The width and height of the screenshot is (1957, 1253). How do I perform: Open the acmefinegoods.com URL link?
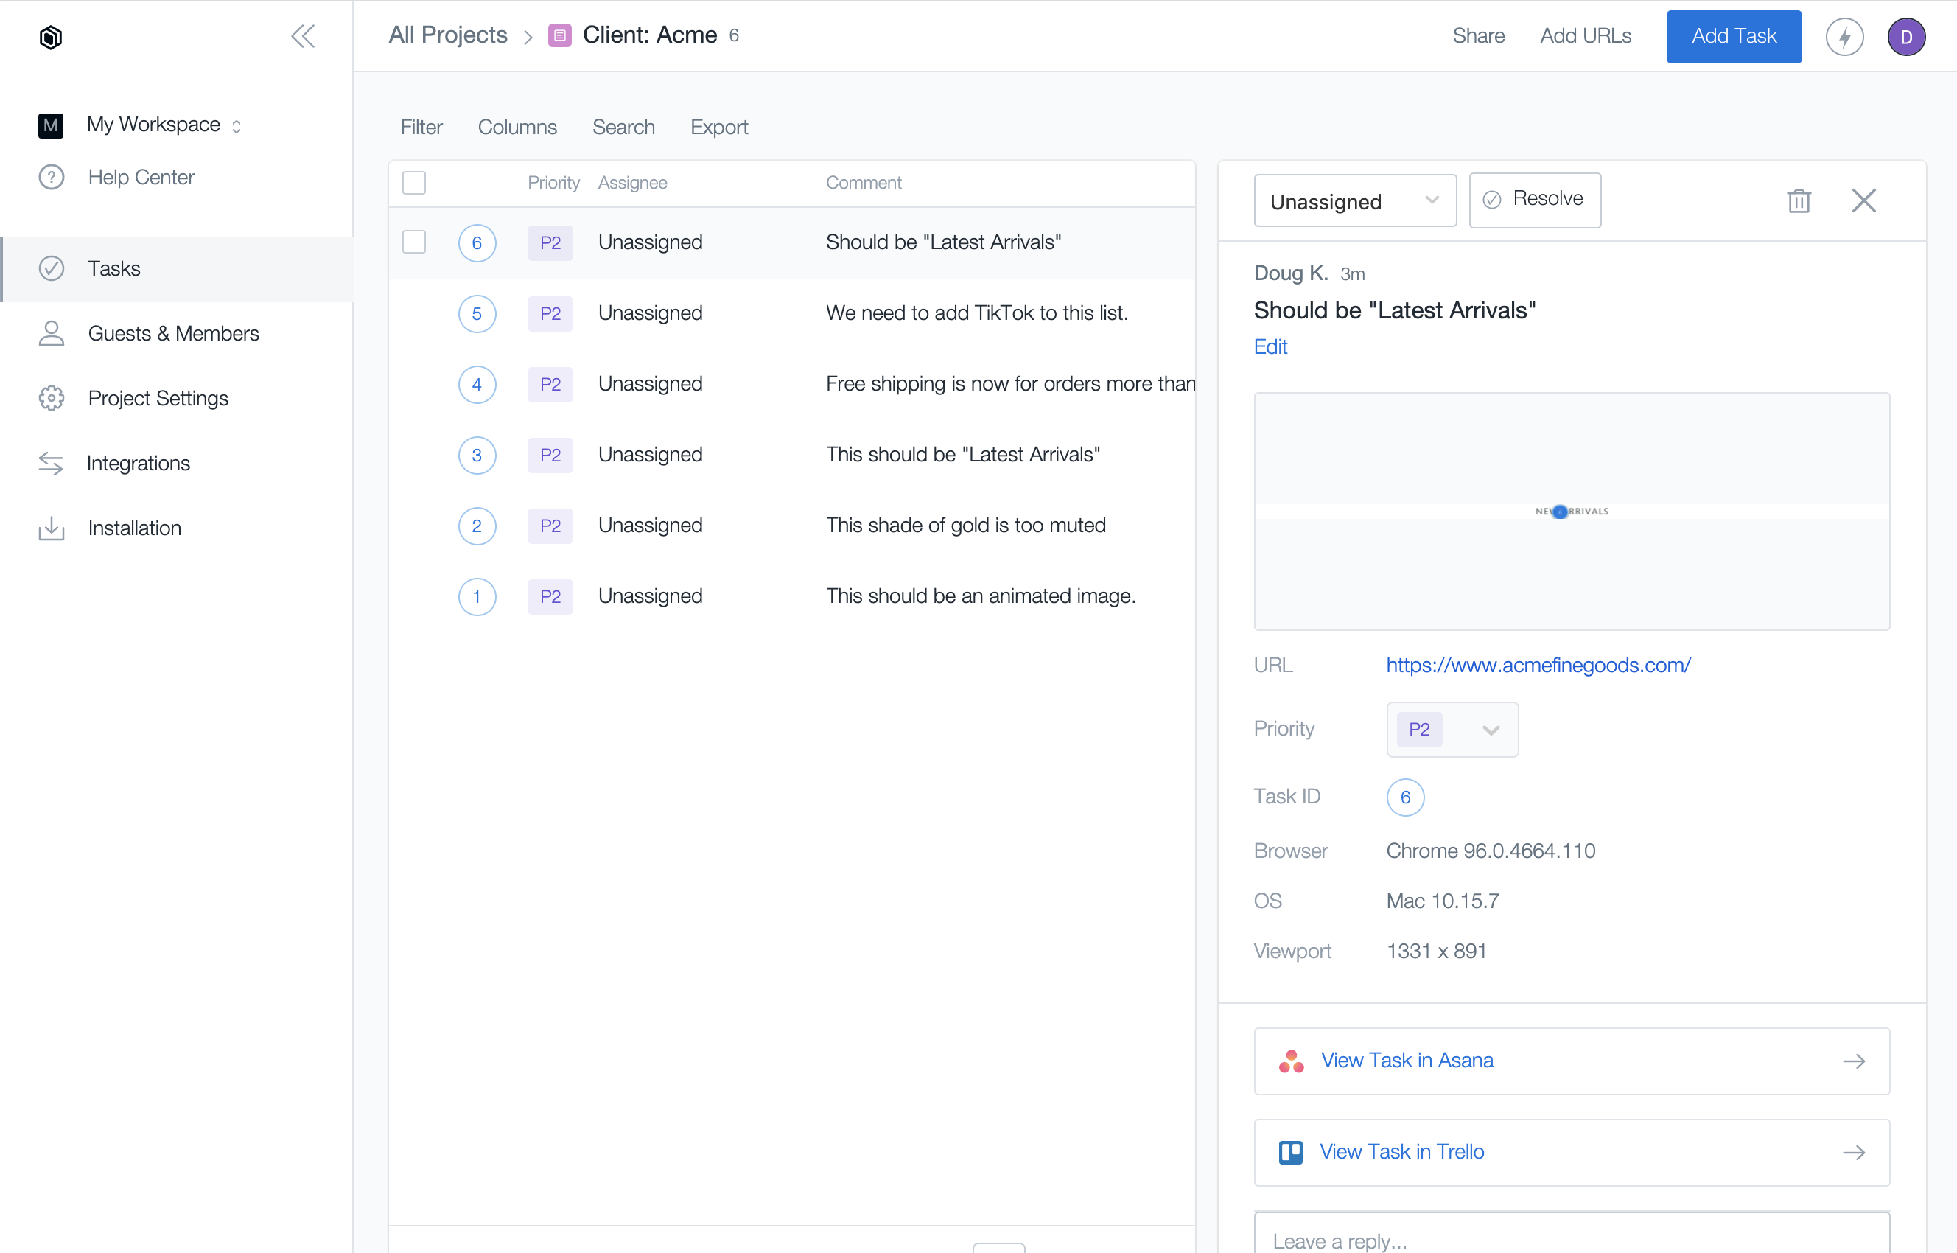coord(1538,665)
